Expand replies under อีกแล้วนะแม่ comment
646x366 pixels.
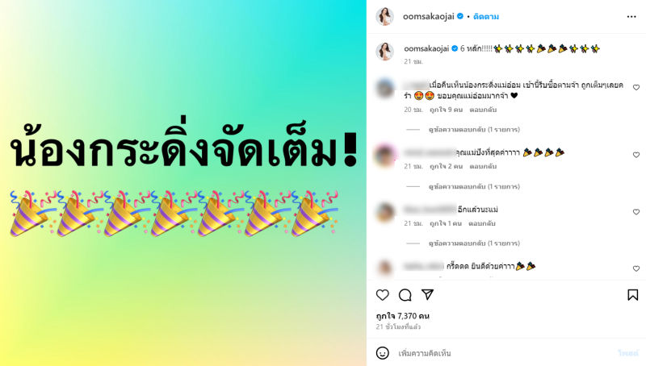[474, 243]
